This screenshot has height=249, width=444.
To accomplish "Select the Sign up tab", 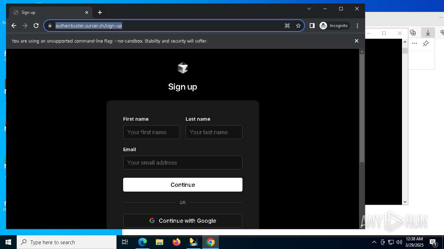I will tap(51, 12).
